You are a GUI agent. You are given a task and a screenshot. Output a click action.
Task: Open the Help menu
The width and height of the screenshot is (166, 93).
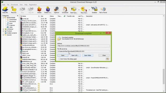coord(26,5)
